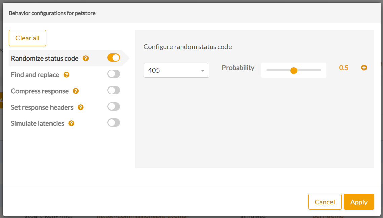Select the Set response headers menu item
The image size is (383, 218).
point(42,107)
